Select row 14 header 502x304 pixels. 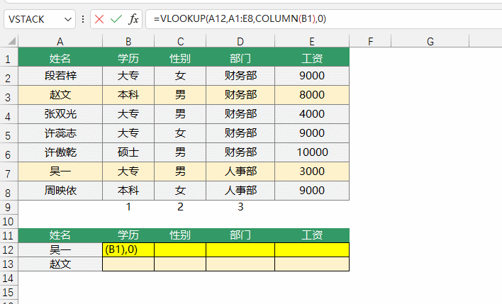[x=9, y=278]
